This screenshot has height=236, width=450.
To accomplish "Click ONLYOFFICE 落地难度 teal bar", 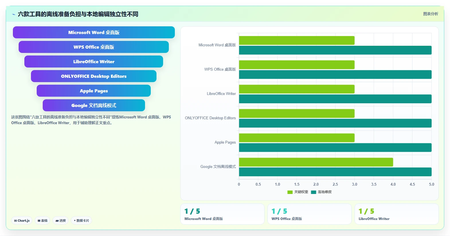I will point(335,123).
